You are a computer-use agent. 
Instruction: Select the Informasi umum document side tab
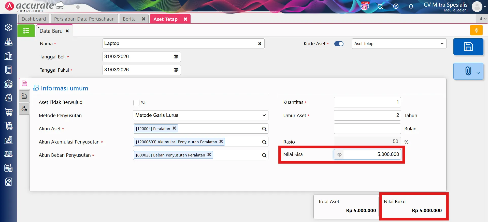(24, 83)
